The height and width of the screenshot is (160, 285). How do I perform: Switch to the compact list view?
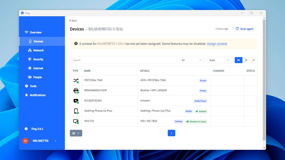246,60
